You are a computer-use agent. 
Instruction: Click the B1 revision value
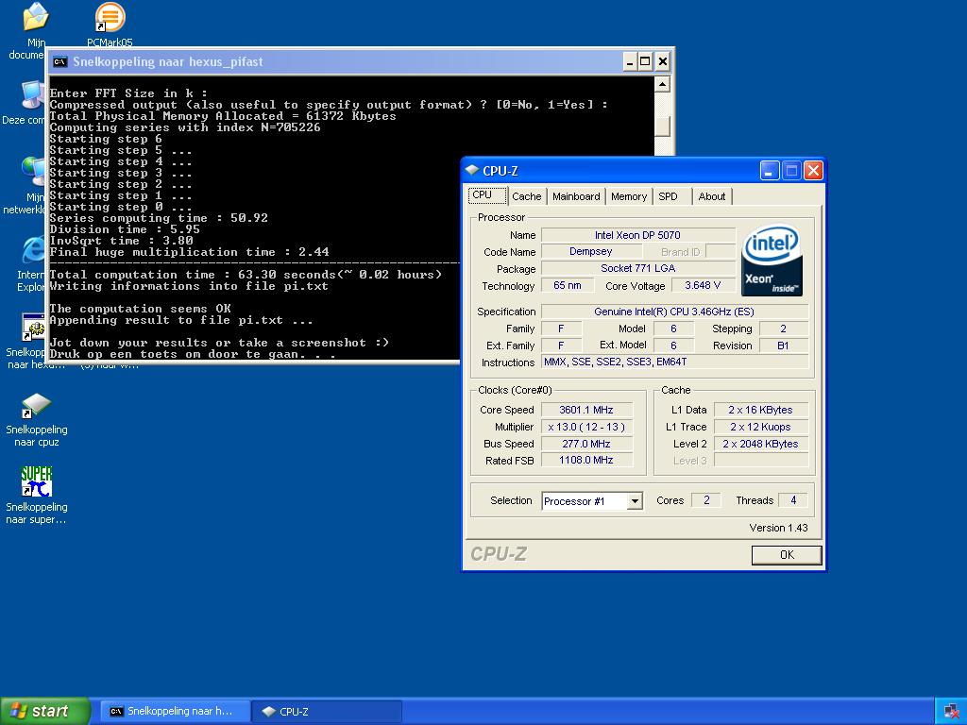[x=783, y=346]
